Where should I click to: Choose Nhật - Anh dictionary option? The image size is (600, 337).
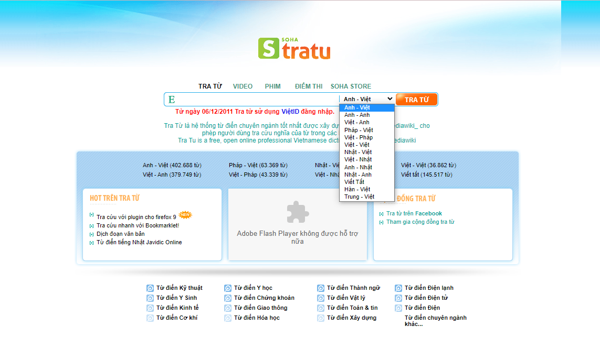tap(367, 175)
